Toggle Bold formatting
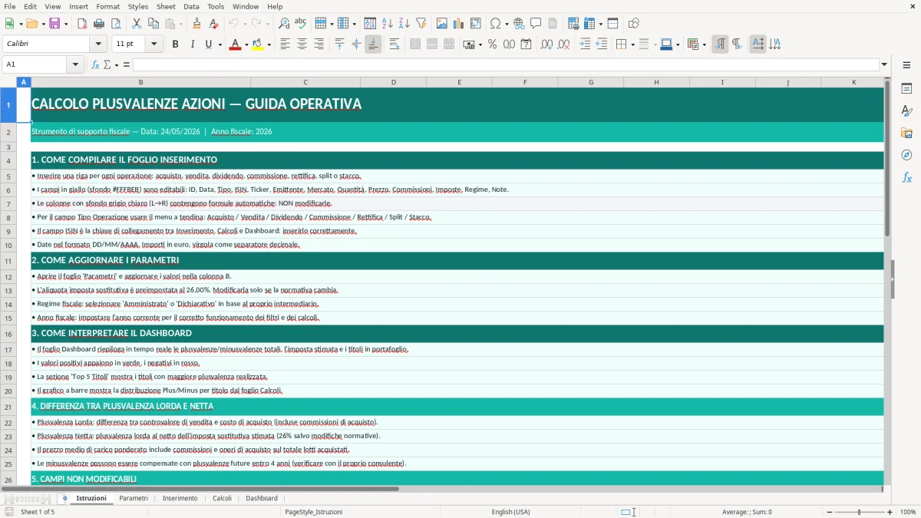The width and height of the screenshot is (921, 518). coord(175,45)
